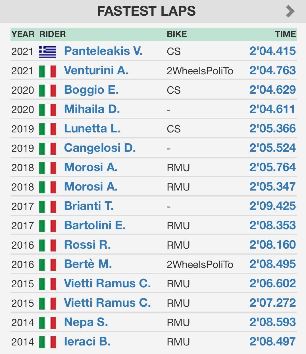Open rider Bartolini E. link
The height and width of the screenshot is (354, 306).
(95, 226)
